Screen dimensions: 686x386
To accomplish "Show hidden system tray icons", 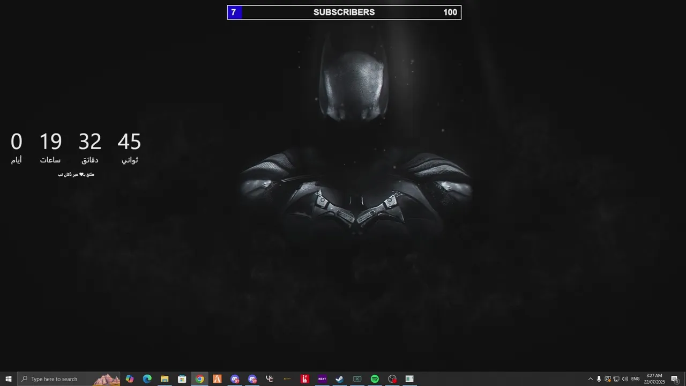I will pyautogui.click(x=591, y=379).
